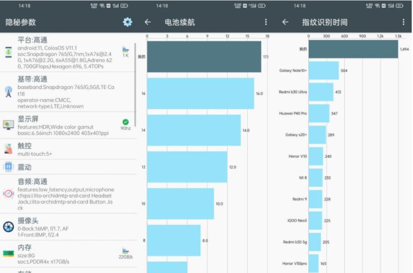Select the Galaxy s20+ bar

point(317,135)
